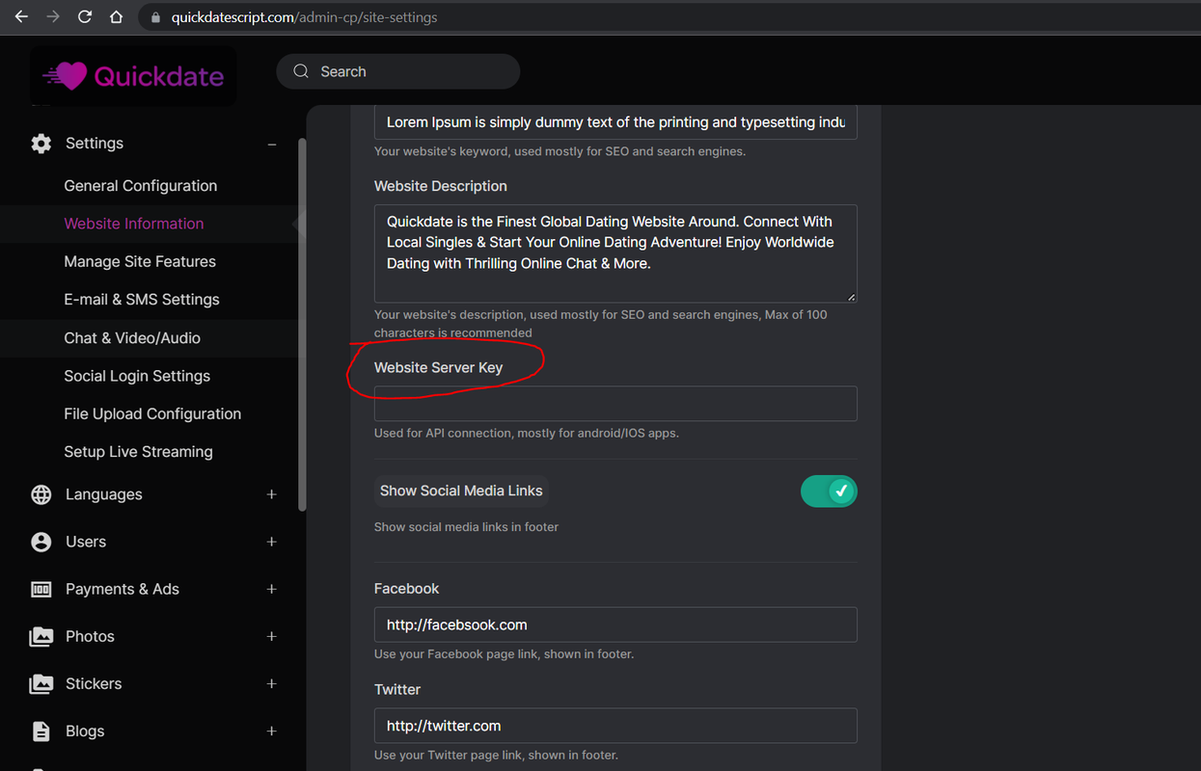The height and width of the screenshot is (771, 1201).
Task: Click the description textarea resize handle
Action: click(x=851, y=296)
